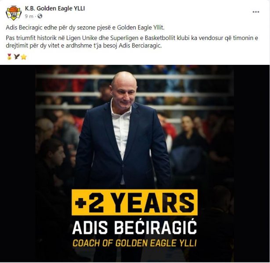Click the paragraph starting Pas triumfit historik
The width and height of the screenshot is (270, 263).
[x=132, y=42]
